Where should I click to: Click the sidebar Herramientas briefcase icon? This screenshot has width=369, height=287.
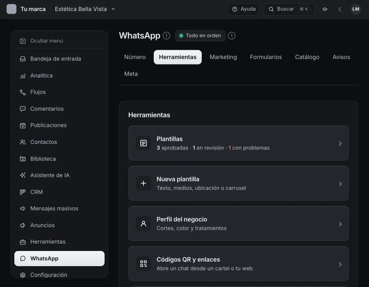(23, 242)
